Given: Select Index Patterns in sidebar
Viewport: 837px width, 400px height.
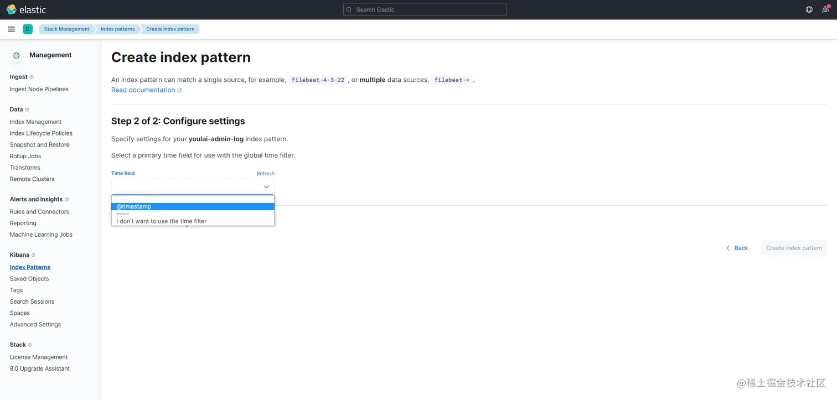Looking at the screenshot, I should point(30,267).
